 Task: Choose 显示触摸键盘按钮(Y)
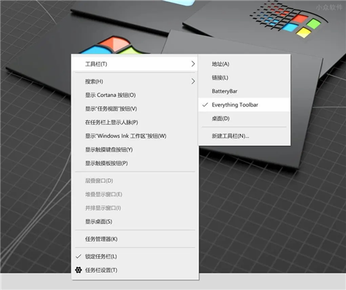(x=135, y=149)
